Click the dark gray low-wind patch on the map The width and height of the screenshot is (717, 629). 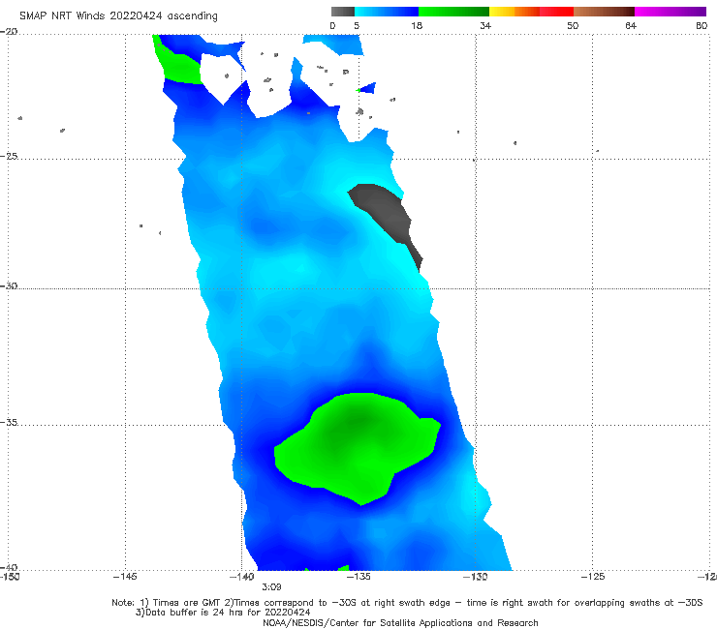point(387,212)
